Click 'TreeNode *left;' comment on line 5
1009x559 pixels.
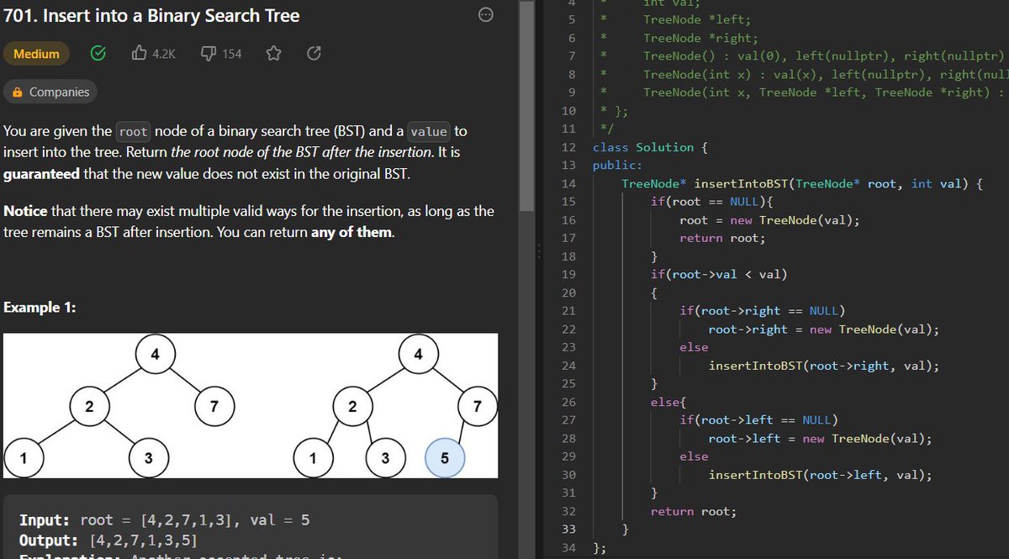point(697,19)
